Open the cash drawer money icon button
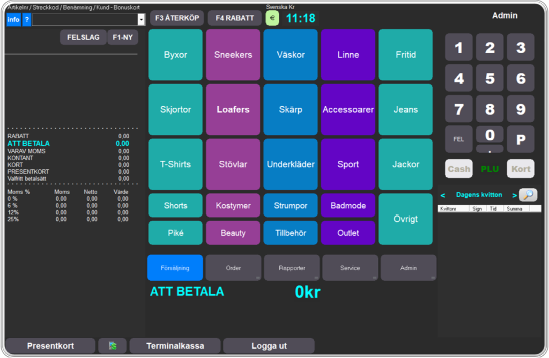Image resolution: width=549 pixels, height=358 pixels. 113,346
